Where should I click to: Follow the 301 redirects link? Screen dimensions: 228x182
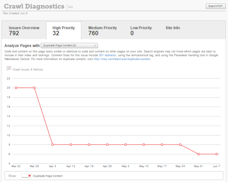[x=107, y=55]
